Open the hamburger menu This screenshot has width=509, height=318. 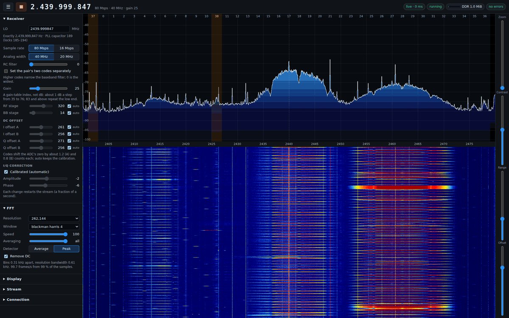(8, 7)
